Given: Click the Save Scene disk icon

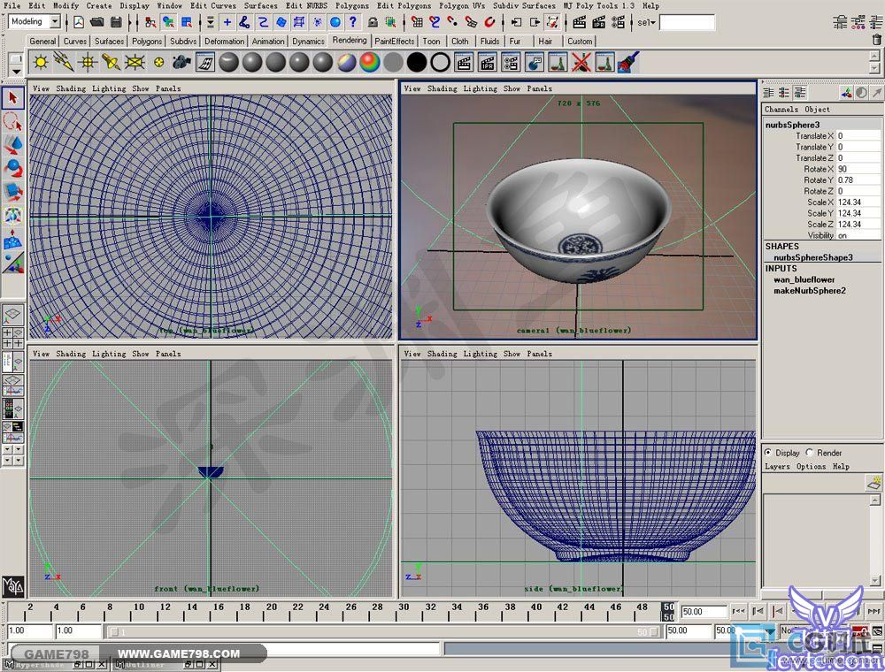Looking at the screenshot, I should click(116, 23).
